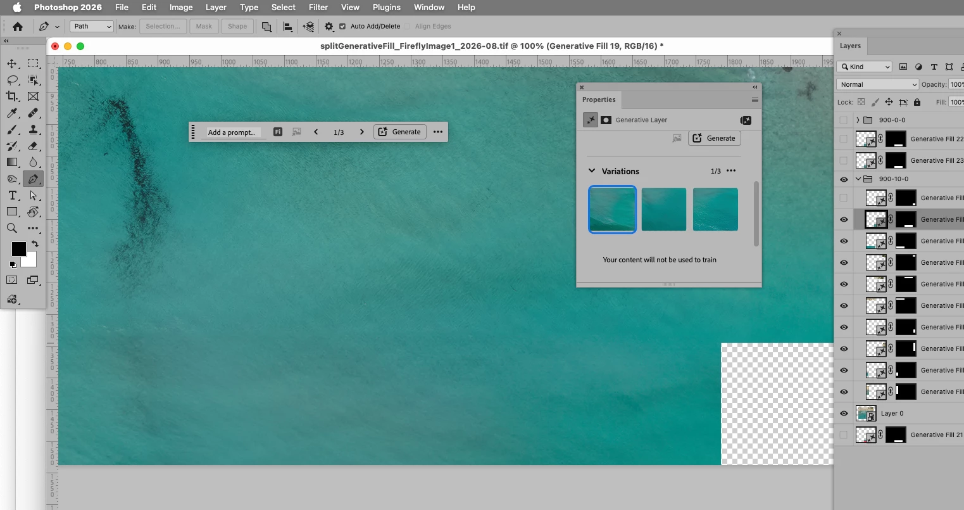
Task: Go to next variation in taskbar
Action: coord(362,132)
